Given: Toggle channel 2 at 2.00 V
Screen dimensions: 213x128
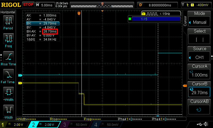Looking at the screenshot, I should click(45, 125).
